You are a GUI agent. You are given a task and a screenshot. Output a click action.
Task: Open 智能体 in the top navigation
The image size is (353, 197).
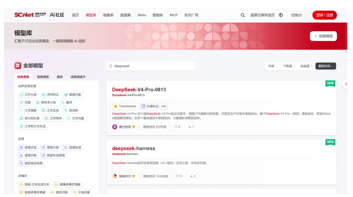(x=158, y=15)
